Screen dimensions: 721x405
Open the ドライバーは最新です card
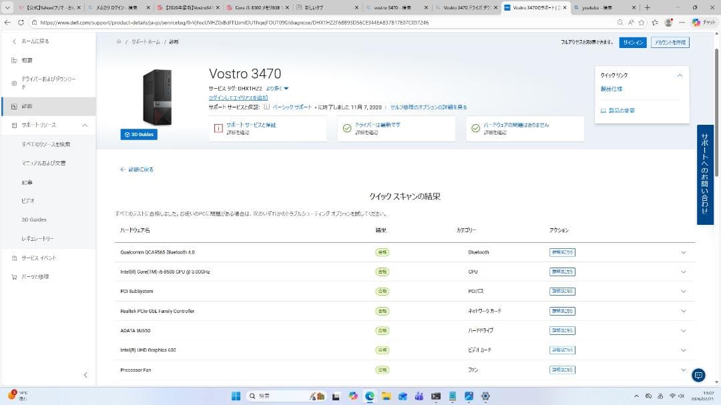[x=397, y=128]
